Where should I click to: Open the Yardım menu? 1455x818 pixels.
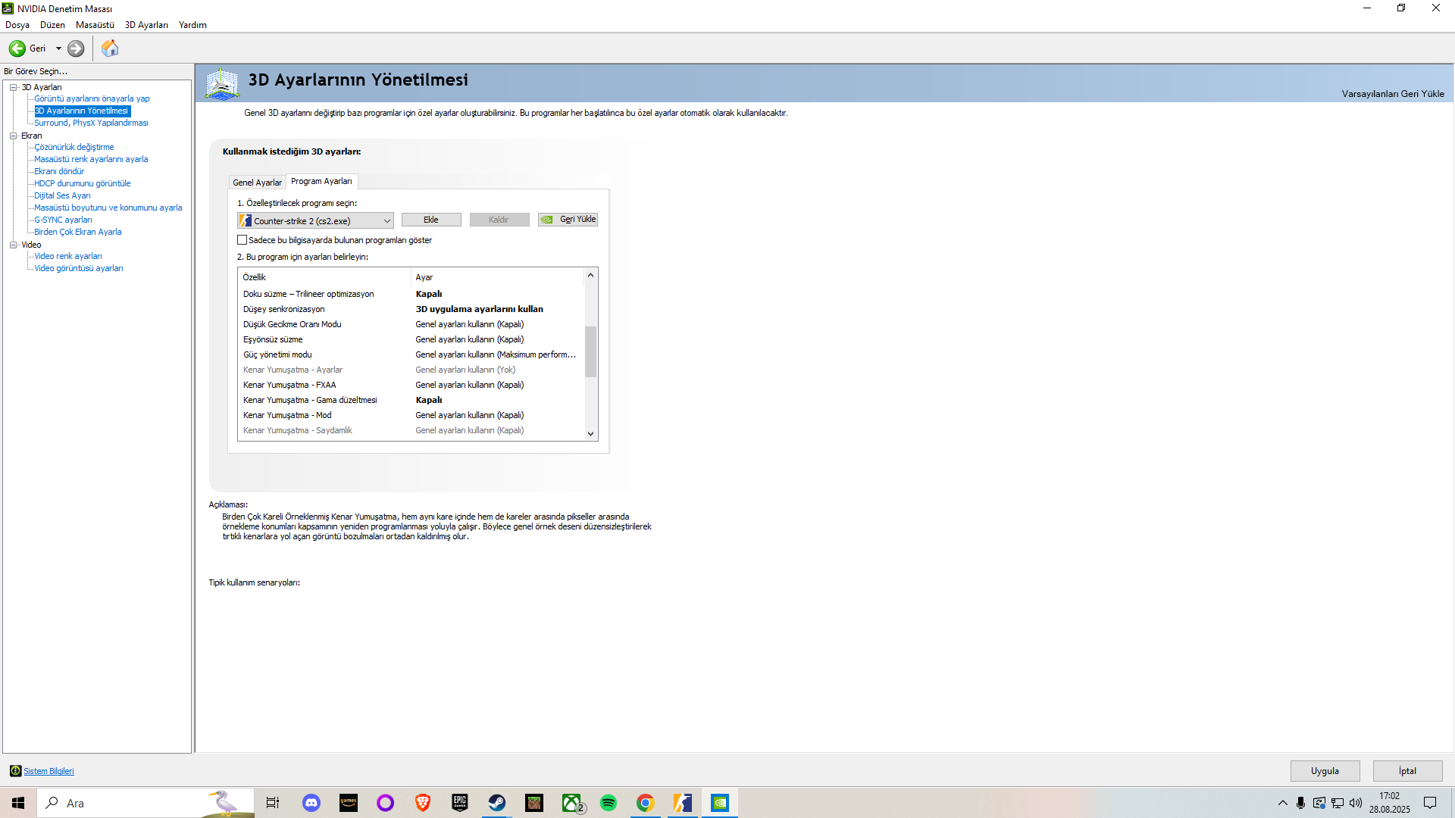coord(192,25)
